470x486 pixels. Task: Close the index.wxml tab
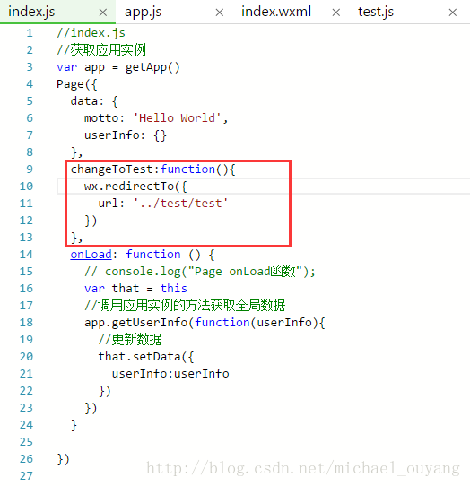tap(336, 13)
